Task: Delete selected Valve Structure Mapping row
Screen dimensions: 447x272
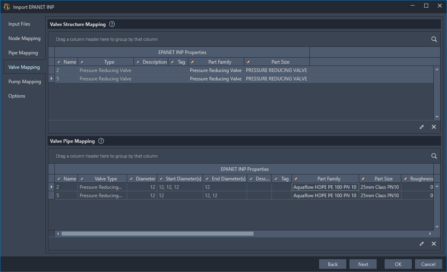Action: click(433, 127)
